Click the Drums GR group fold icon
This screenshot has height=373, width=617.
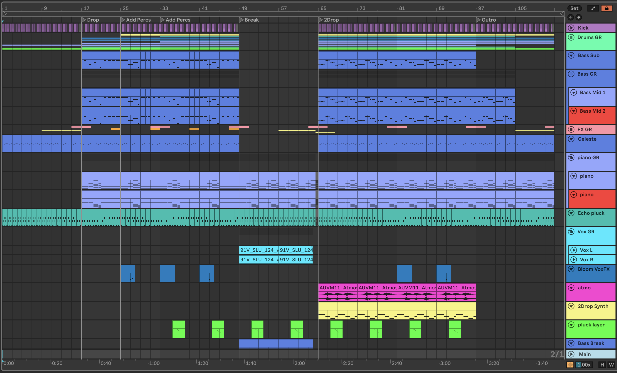point(571,38)
